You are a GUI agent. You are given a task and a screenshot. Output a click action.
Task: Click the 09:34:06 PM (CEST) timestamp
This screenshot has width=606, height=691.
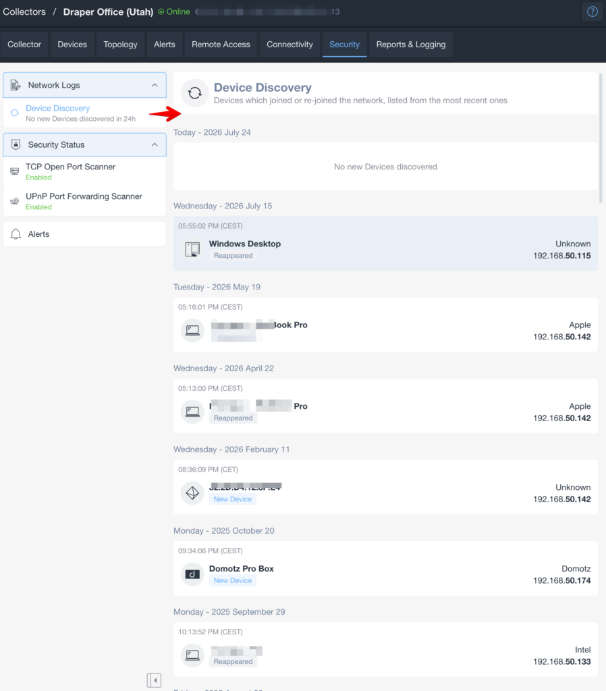click(211, 551)
